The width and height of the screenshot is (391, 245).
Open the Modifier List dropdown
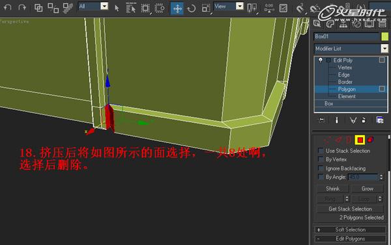click(351, 49)
